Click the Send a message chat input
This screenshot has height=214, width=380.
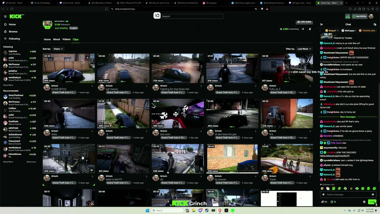pyautogui.click(x=348, y=195)
